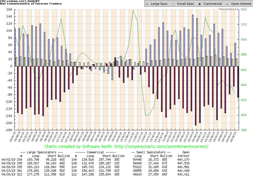The width and height of the screenshot is (253, 176).
Task: Click the yellow Small Spec legend swatch
Action: [x=171, y=4]
